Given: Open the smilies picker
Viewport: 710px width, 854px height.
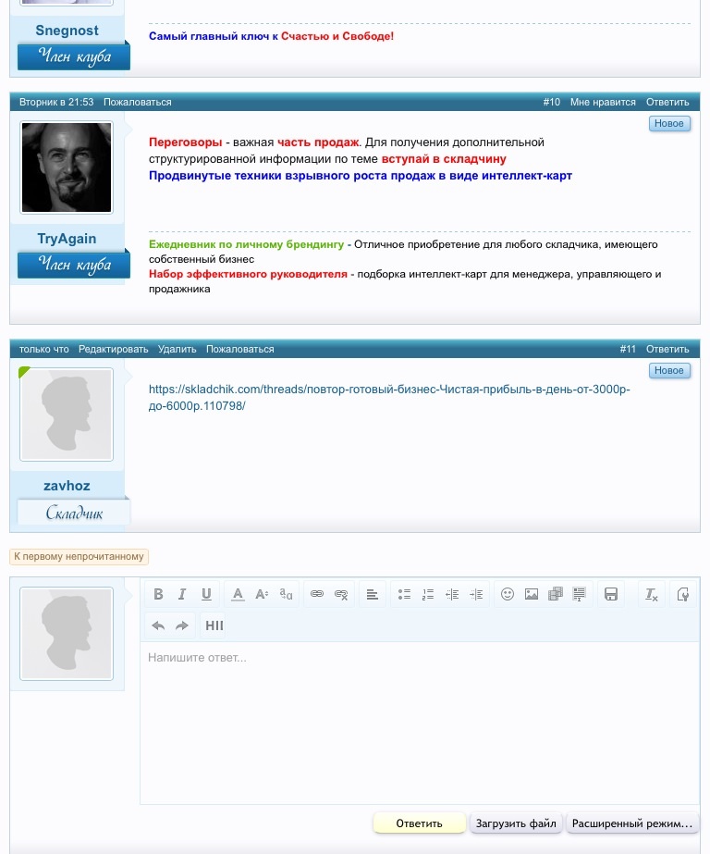Looking at the screenshot, I should tap(508, 594).
